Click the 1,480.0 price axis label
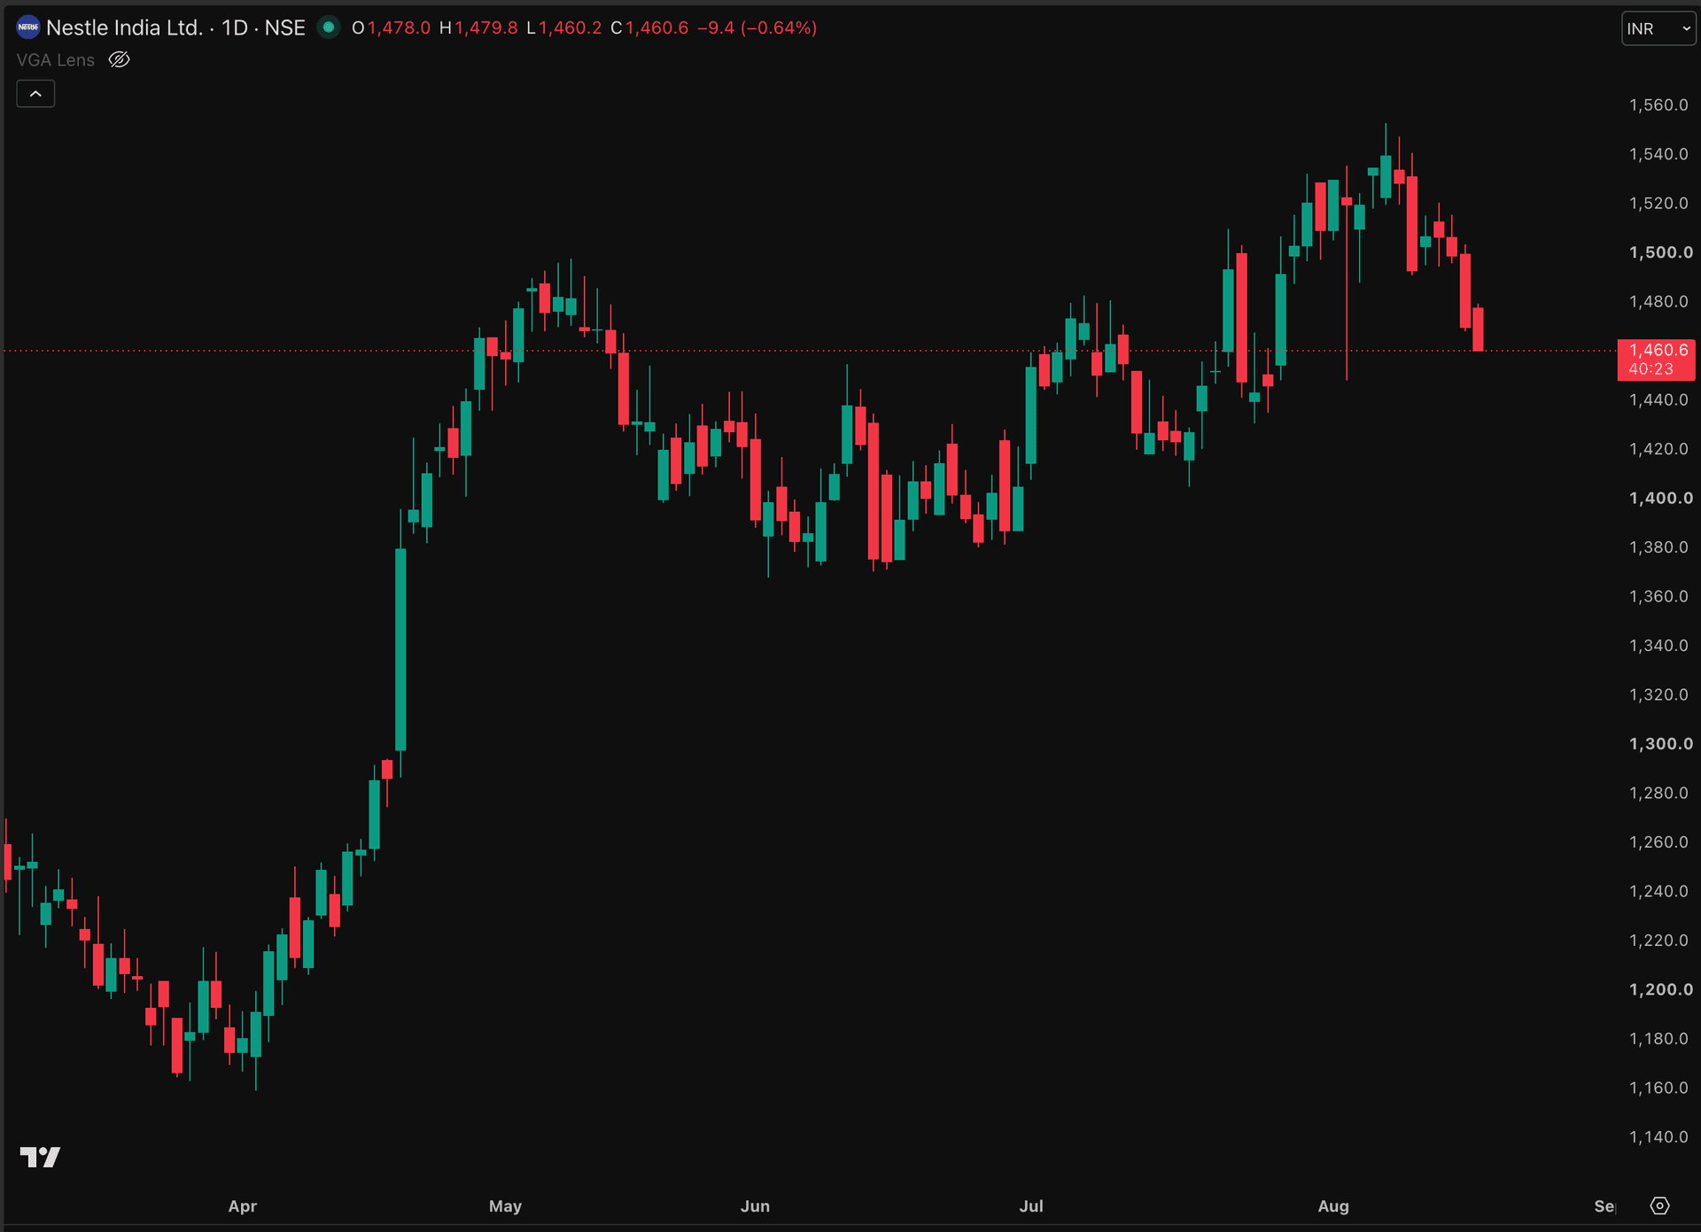Screen dimensions: 1701x1232 [x=1658, y=301]
